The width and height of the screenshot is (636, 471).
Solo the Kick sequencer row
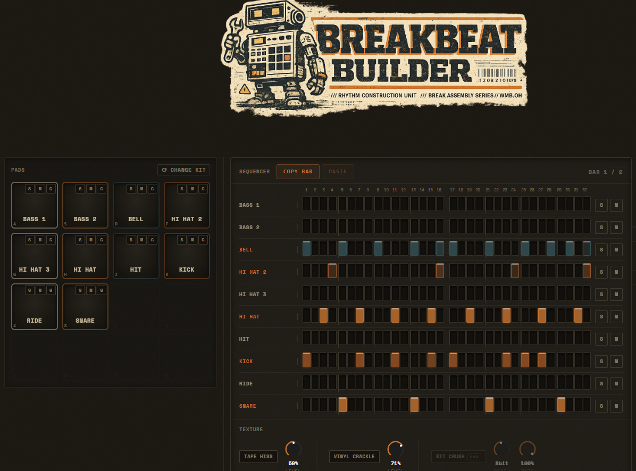(x=601, y=361)
